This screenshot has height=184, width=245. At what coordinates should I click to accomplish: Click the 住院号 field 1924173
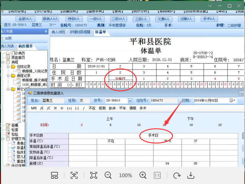point(164,101)
